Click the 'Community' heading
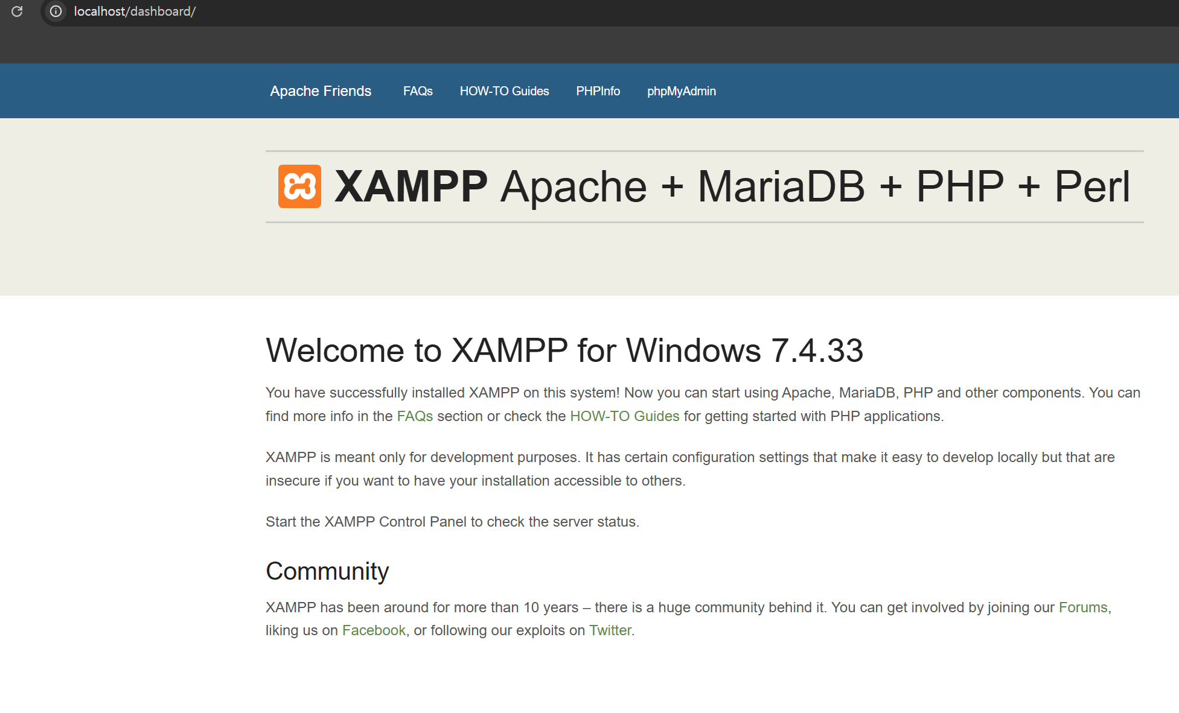This screenshot has height=713, width=1179. (327, 571)
